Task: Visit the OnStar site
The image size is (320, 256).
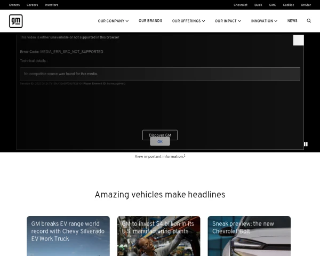Action: coord(306,5)
